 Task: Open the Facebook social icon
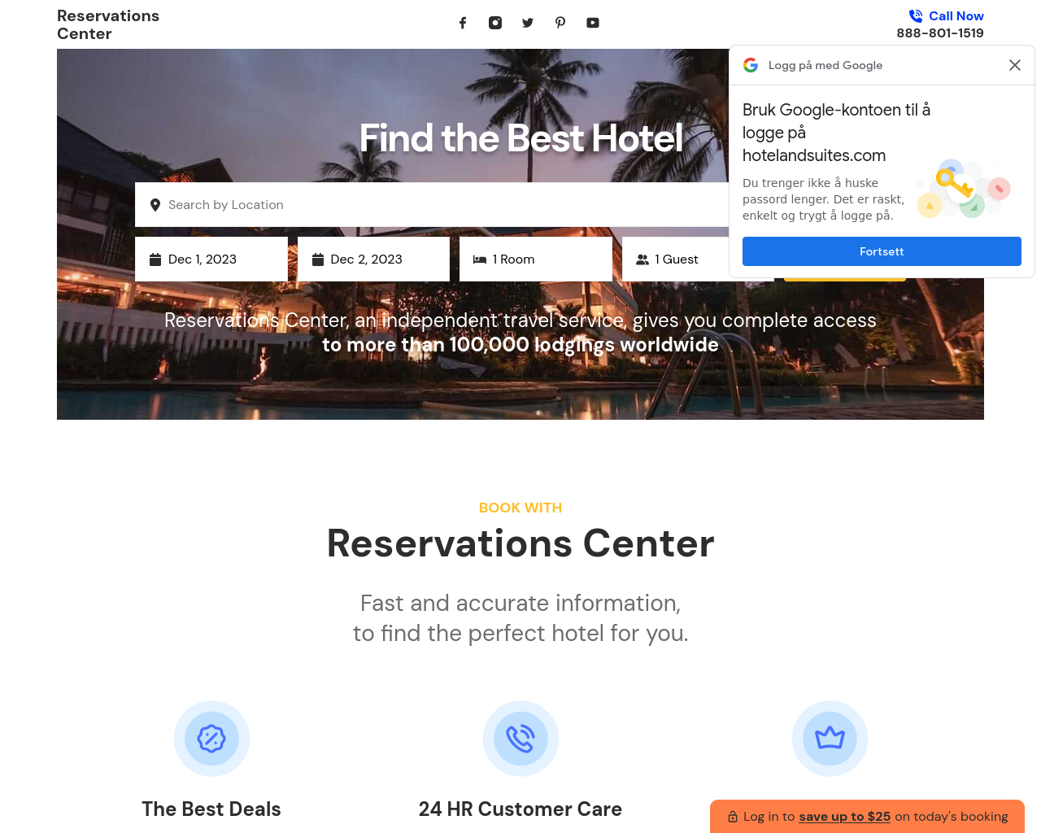pyautogui.click(x=463, y=23)
